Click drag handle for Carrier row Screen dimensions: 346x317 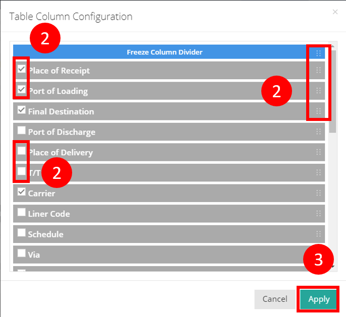318,193
